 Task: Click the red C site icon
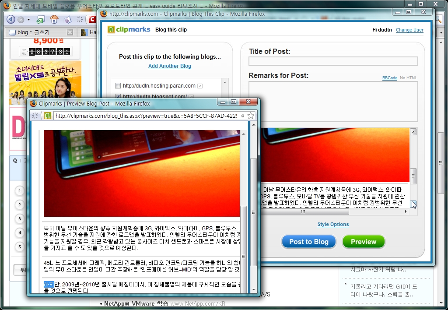click(x=92, y=19)
